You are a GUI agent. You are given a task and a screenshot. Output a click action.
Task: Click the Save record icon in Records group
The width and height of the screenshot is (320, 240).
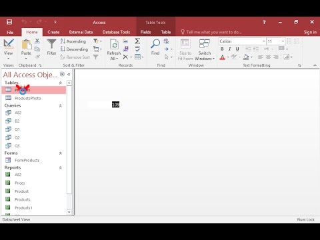coord(125,49)
